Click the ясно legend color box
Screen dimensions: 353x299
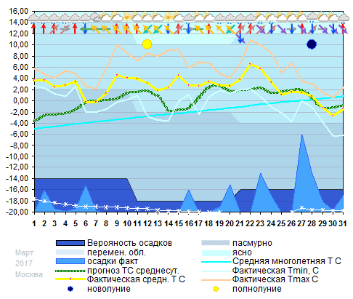coord(216,252)
